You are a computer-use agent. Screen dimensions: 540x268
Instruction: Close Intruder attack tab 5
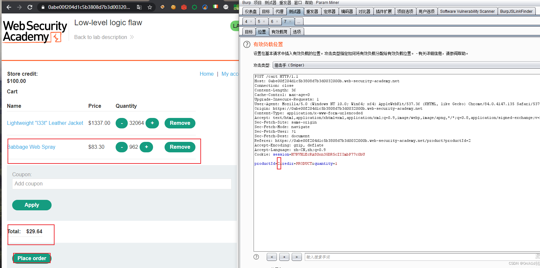(x=264, y=22)
